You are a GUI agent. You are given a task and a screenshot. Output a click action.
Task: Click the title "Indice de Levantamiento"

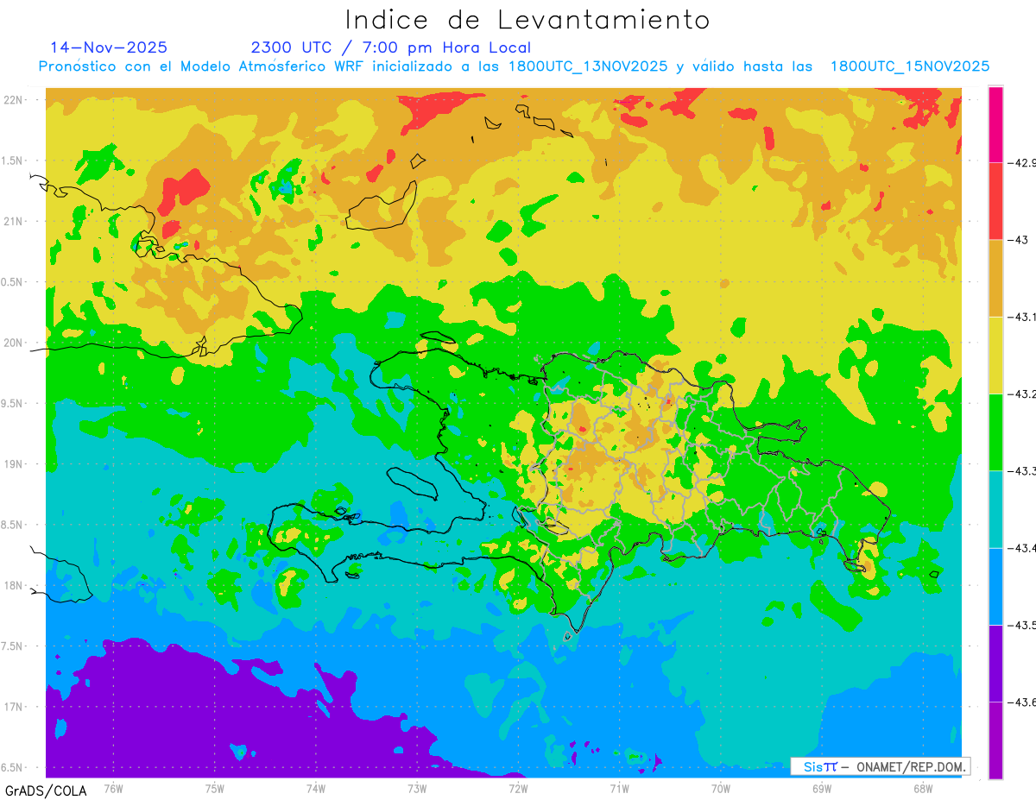[x=527, y=20]
